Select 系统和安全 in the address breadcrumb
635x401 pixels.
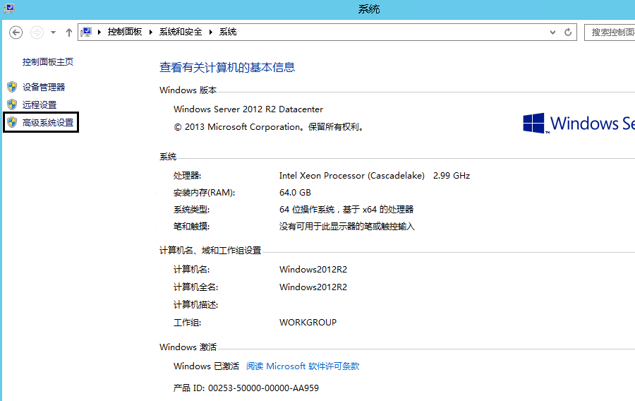coord(181,32)
